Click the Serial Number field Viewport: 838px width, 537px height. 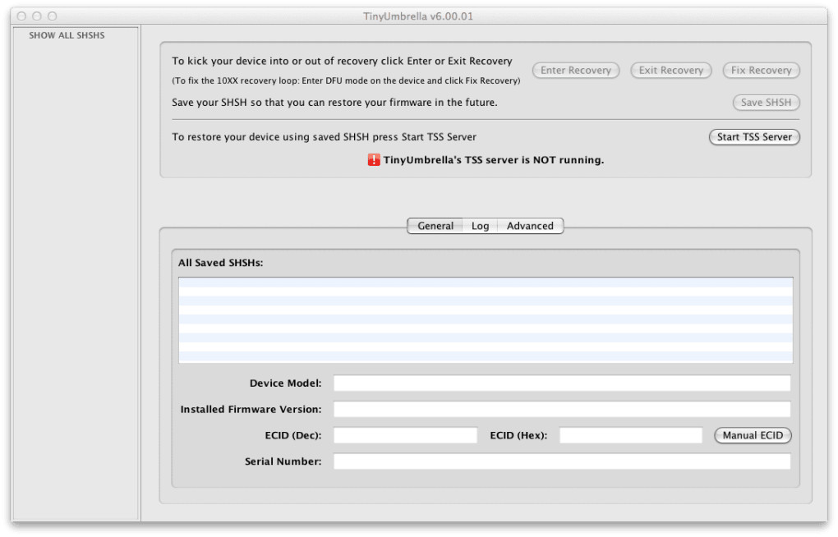click(x=562, y=461)
